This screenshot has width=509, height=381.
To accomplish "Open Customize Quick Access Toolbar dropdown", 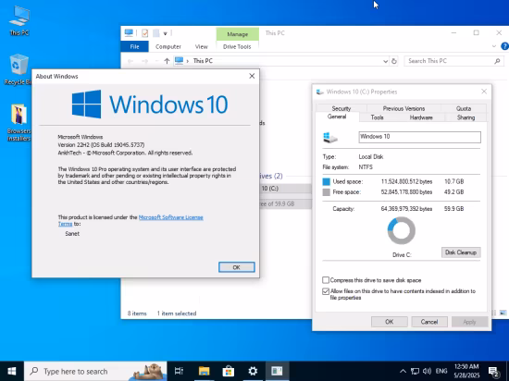I will click(x=166, y=33).
